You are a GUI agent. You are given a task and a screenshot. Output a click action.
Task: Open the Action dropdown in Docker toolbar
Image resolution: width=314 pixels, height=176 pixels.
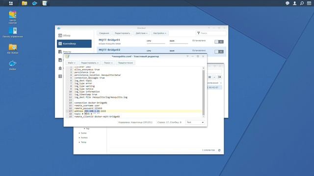click(141, 33)
